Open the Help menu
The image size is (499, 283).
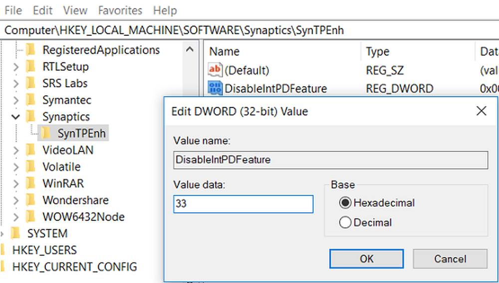[165, 10]
